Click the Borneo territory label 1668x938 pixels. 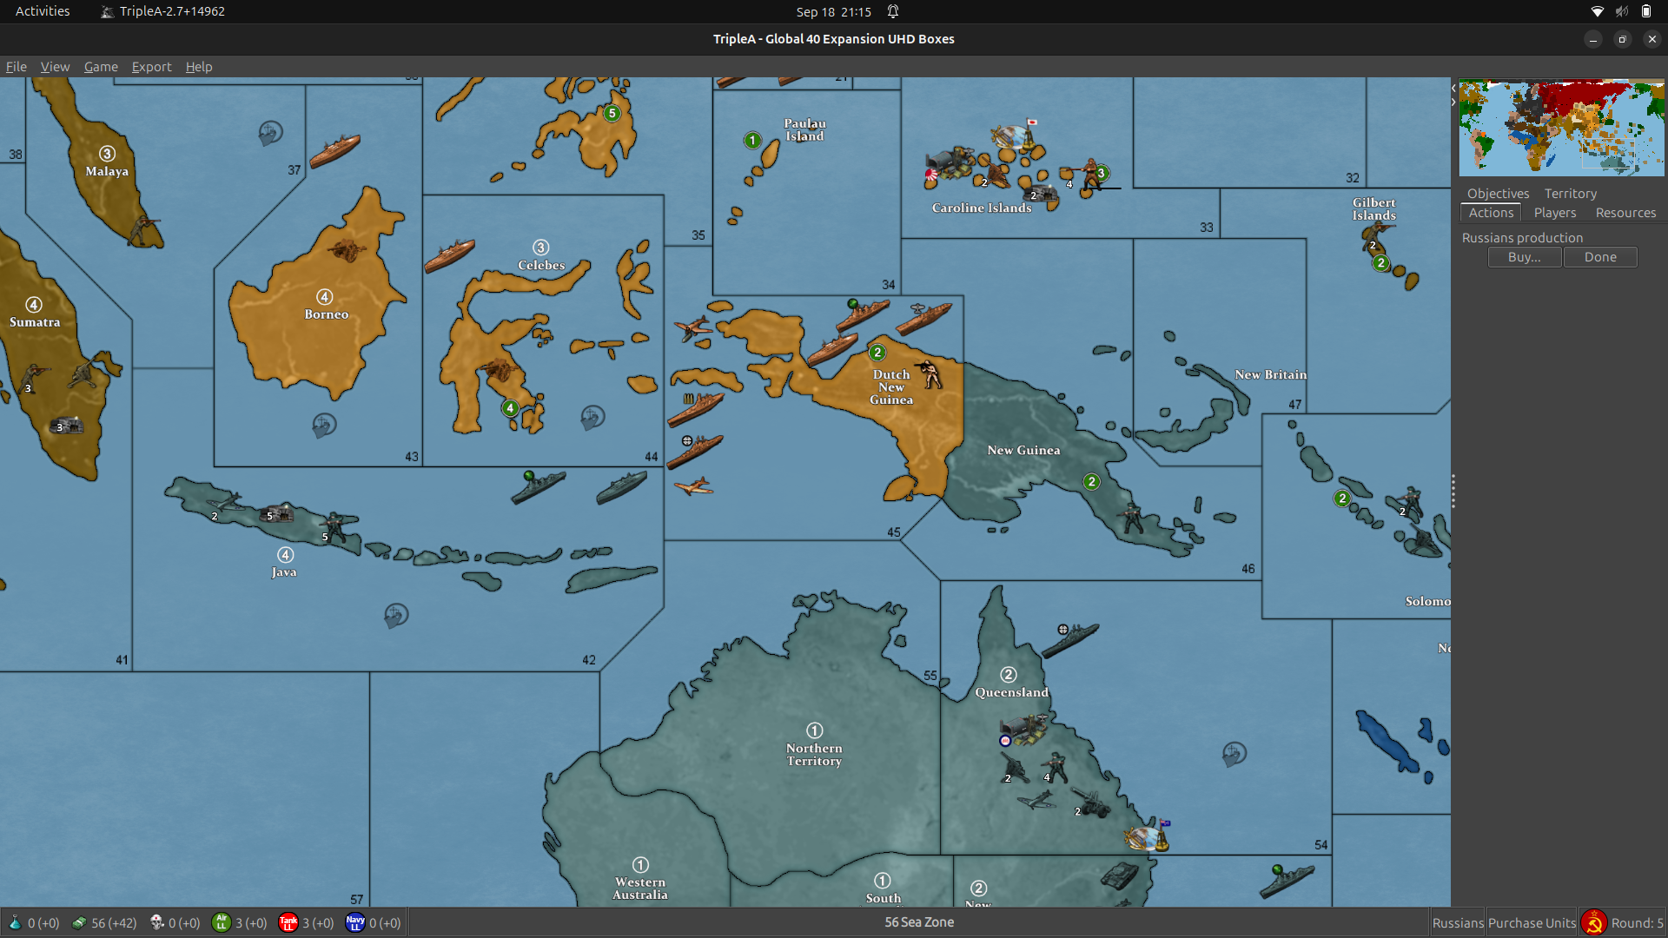tap(326, 314)
